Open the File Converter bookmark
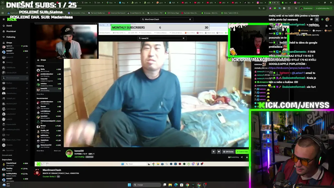 (x=77, y=13)
